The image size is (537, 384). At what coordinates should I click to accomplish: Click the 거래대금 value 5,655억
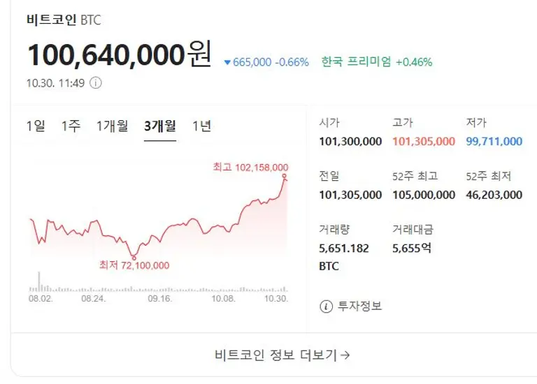412,249
